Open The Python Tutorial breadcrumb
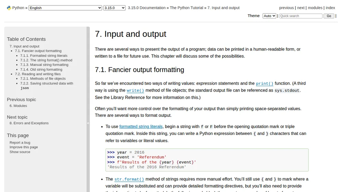Image resolution: width=342 pixels, height=192 pixels. [x=186, y=8]
